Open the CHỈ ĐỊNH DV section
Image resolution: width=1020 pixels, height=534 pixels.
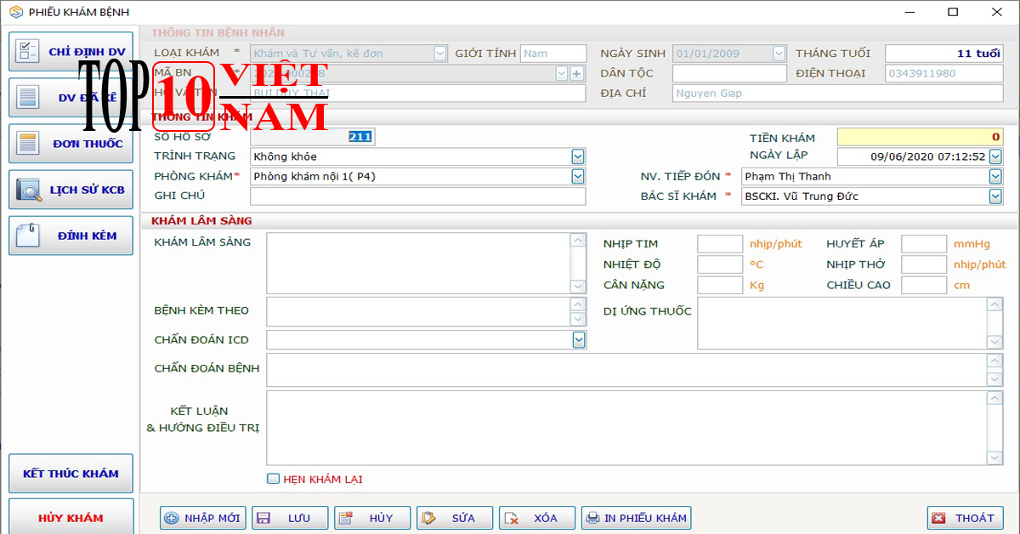pos(71,52)
